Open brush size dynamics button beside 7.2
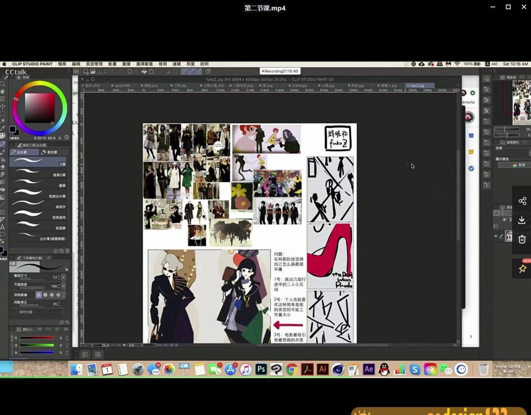This screenshot has width=531, height=415. point(63,277)
